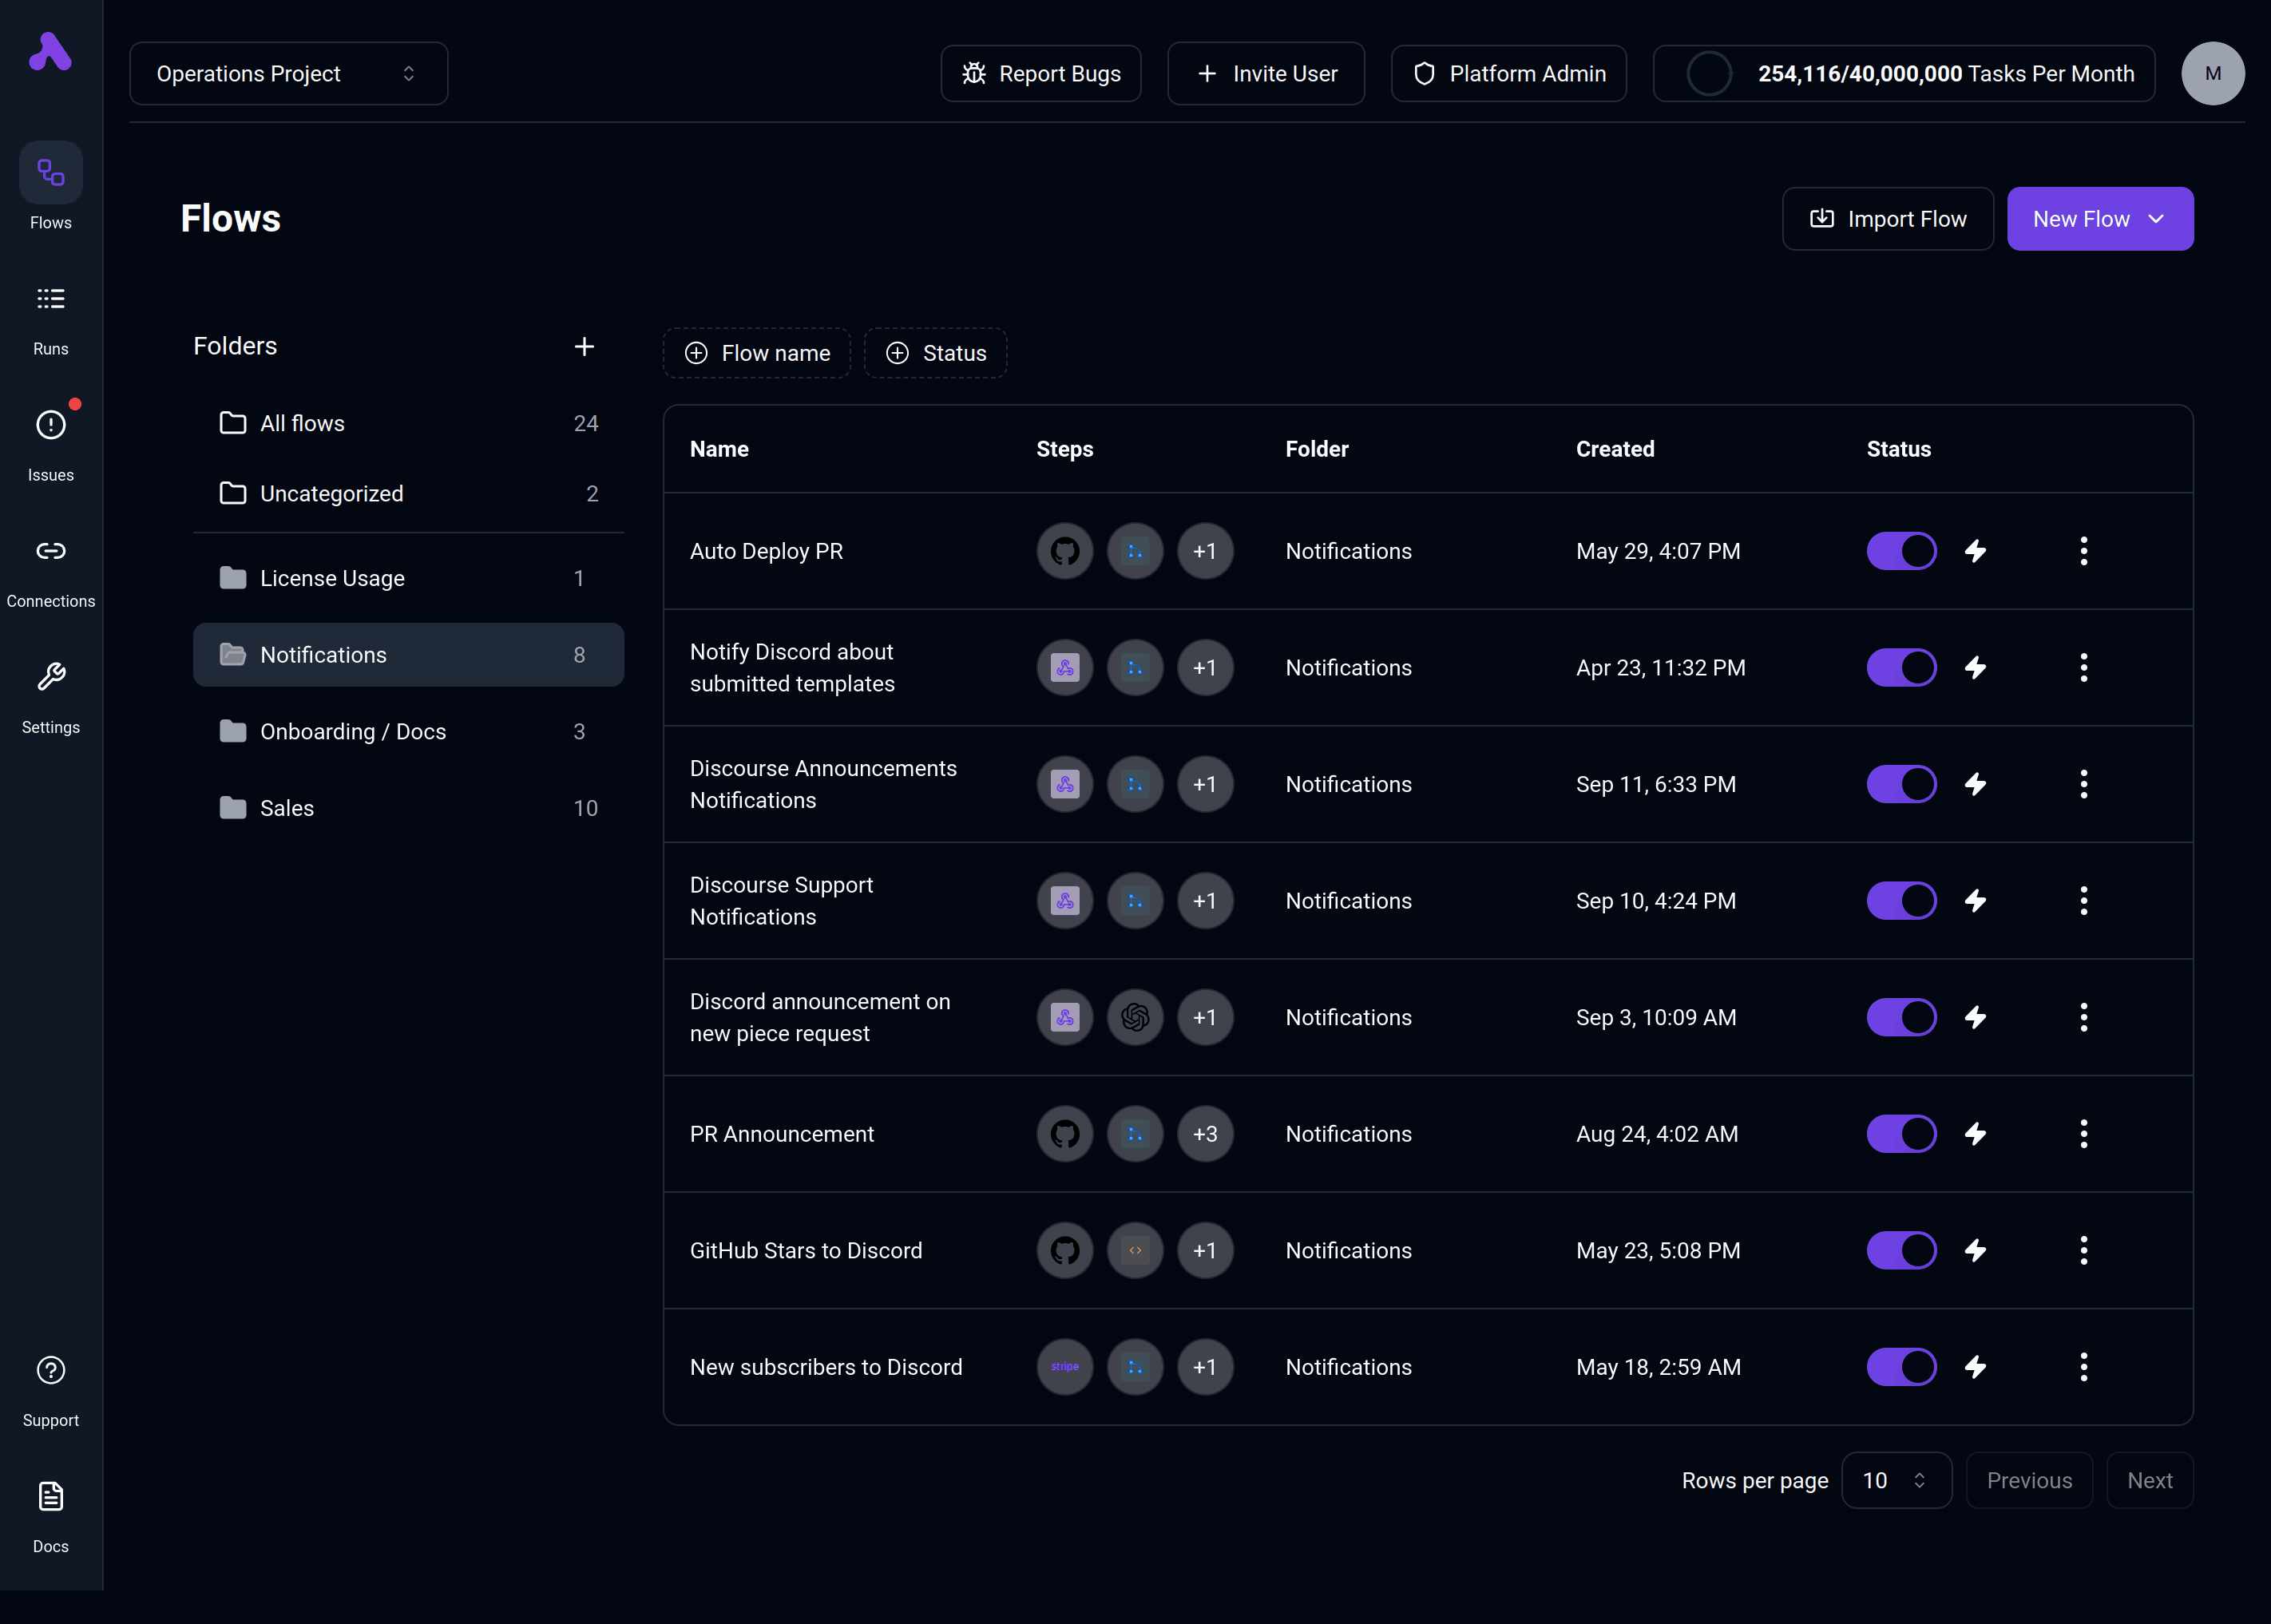Click Stripe step icon in New subscribers row
The height and width of the screenshot is (1624, 2271).
[1065, 1367]
